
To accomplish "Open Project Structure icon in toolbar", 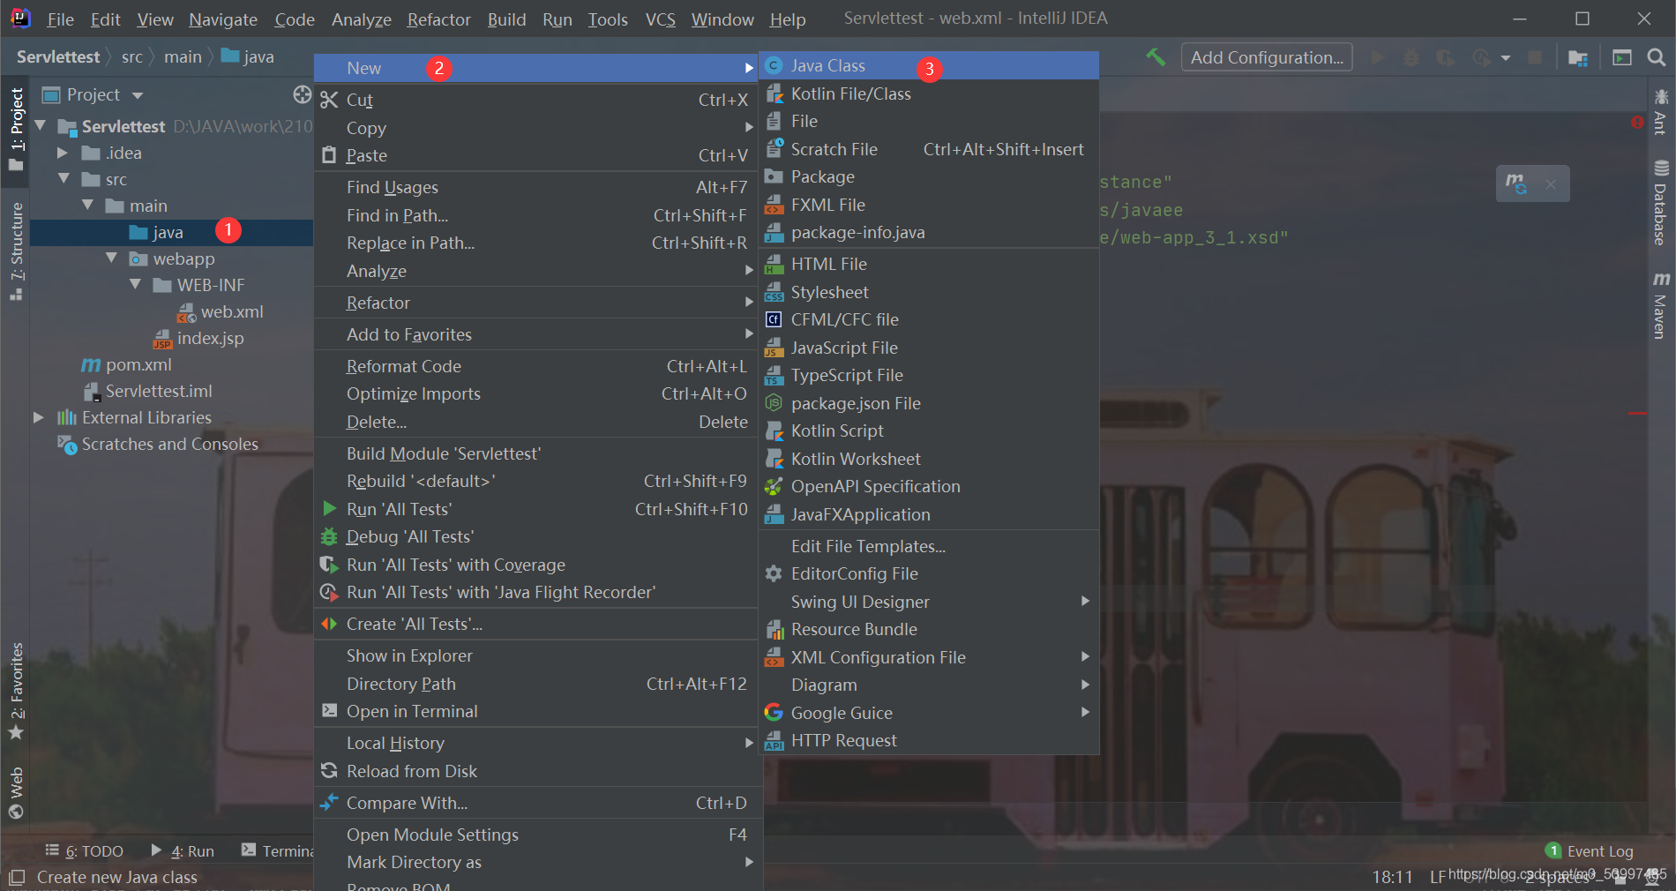I will (1578, 57).
